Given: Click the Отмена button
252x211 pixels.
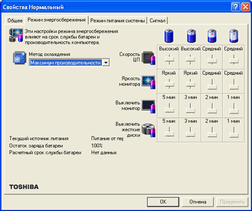Looking at the screenshot, I should (198, 202).
